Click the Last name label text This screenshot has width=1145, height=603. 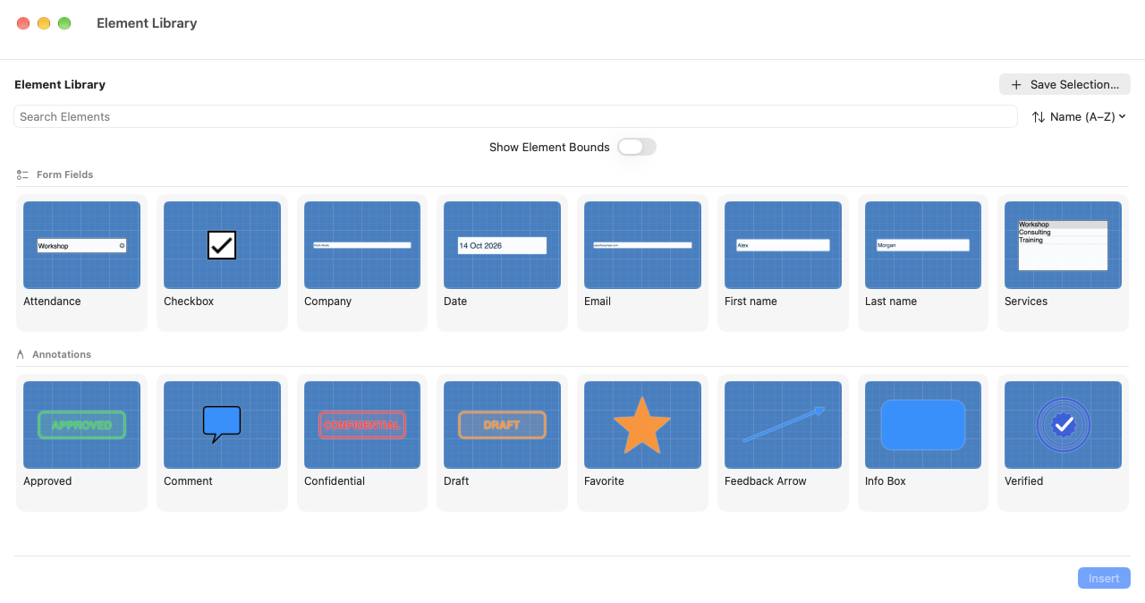[x=891, y=301]
